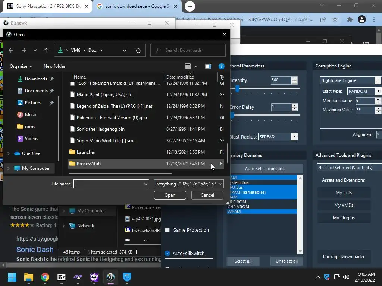Select OneDrive in the sidebar
The width and height of the screenshot is (382, 286).
pyautogui.click(x=31, y=153)
